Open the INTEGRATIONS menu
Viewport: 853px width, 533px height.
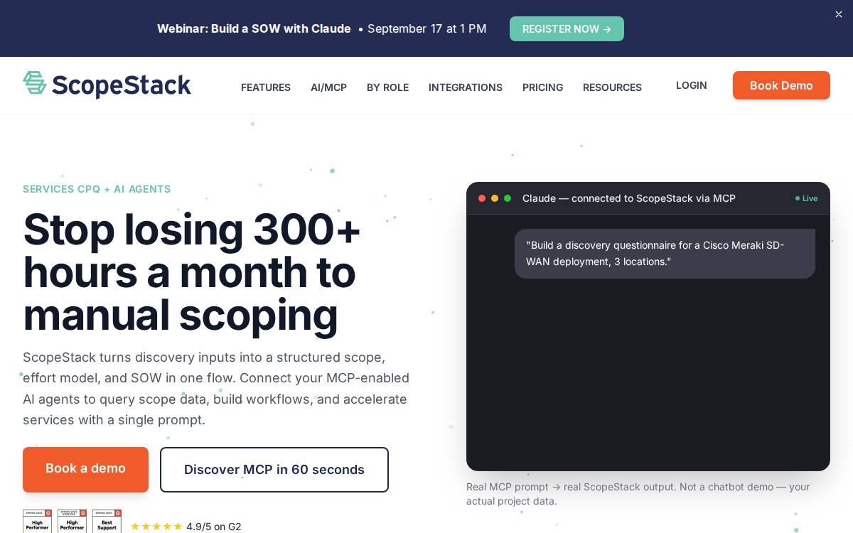pos(466,87)
